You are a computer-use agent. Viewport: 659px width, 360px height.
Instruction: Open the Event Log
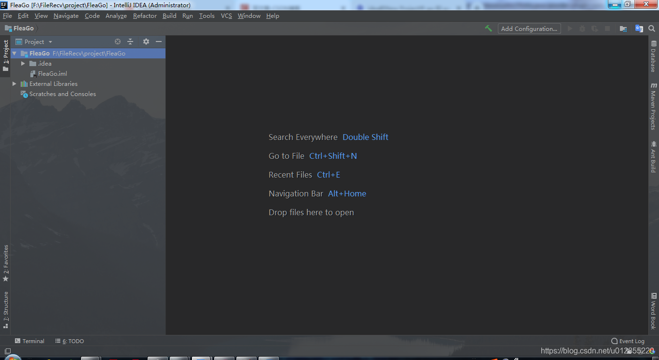628,341
